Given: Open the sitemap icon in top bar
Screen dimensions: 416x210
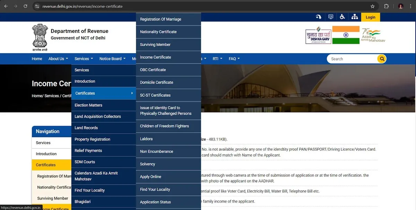Looking at the screenshot, I should pos(354,17).
